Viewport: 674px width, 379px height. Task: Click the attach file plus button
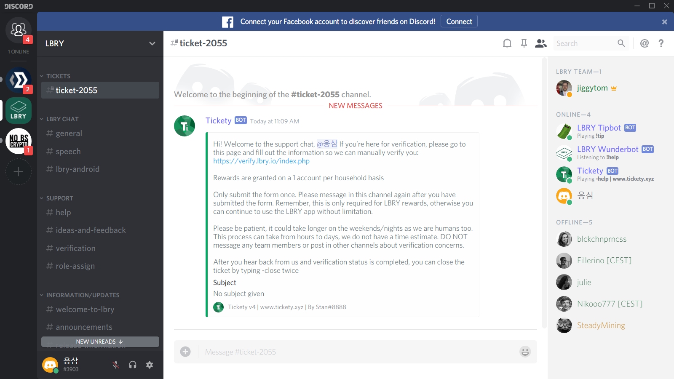[185, 352]
